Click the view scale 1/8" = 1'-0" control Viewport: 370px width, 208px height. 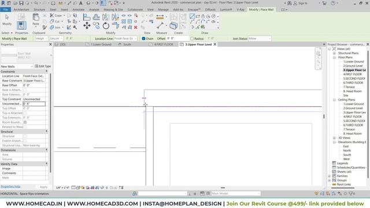point(62,188)
